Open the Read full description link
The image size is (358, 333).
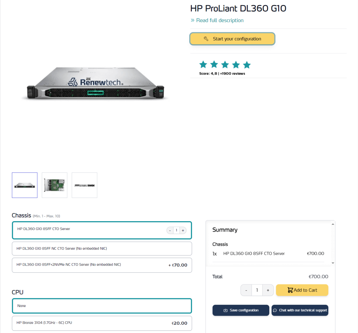220,20
